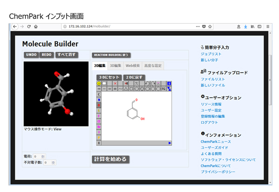This screenshot has height=192, width=279.
Task: Click the redo arrow in structure editor
Action: [x=153, y=83]
